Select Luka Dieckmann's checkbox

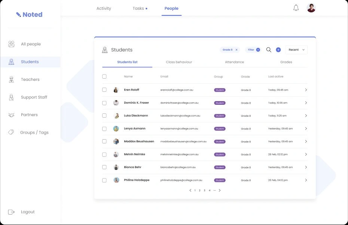point(104,116)
